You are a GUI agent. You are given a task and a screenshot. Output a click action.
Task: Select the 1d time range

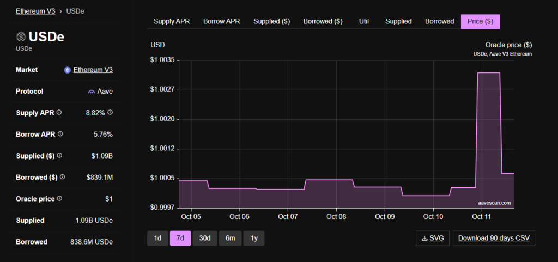[157, 238]
